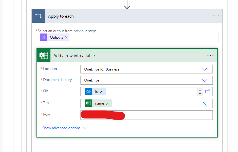
Task: Open the Add a row action ellipsis menu
Action: [210, 55]
